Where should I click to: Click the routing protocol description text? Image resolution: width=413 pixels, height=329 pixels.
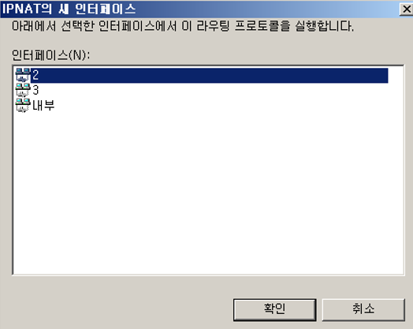pyautogui.click(x=183, y=26)
